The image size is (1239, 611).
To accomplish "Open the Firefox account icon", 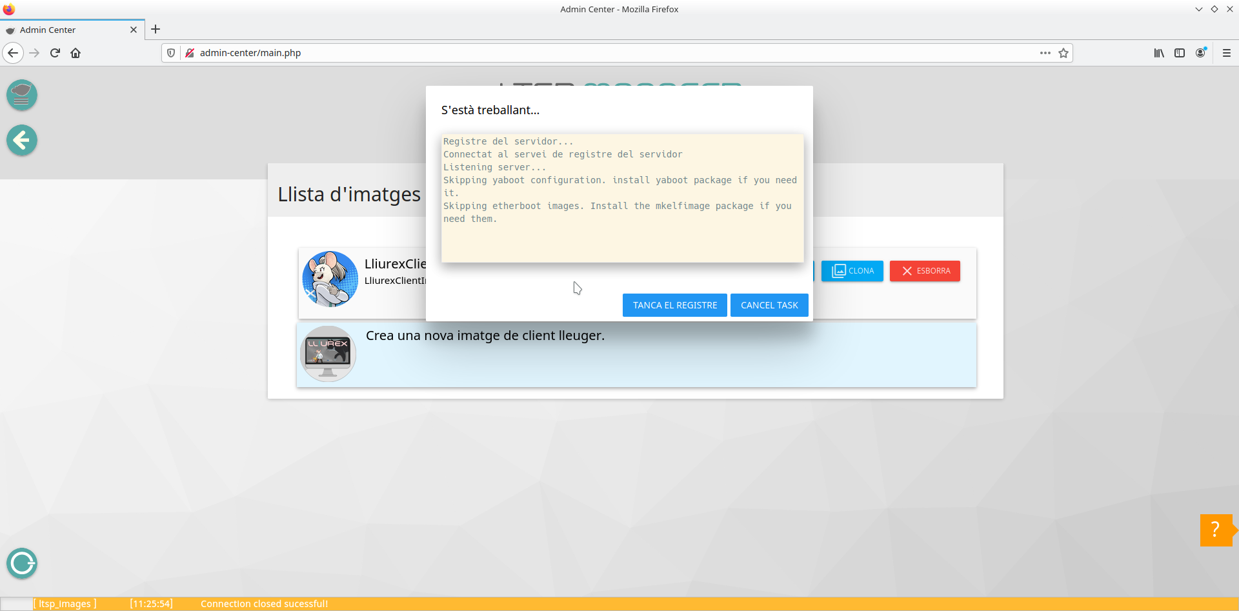I will [x=1200, y=53].
